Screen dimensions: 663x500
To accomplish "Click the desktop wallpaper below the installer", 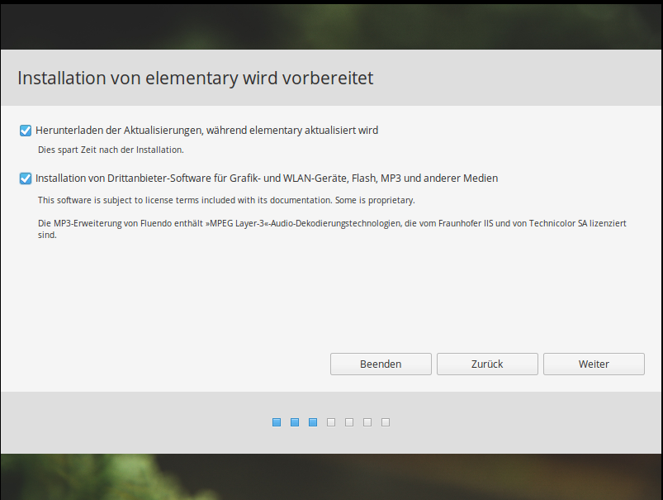I will pyautogui.click(x=330, y=477).
